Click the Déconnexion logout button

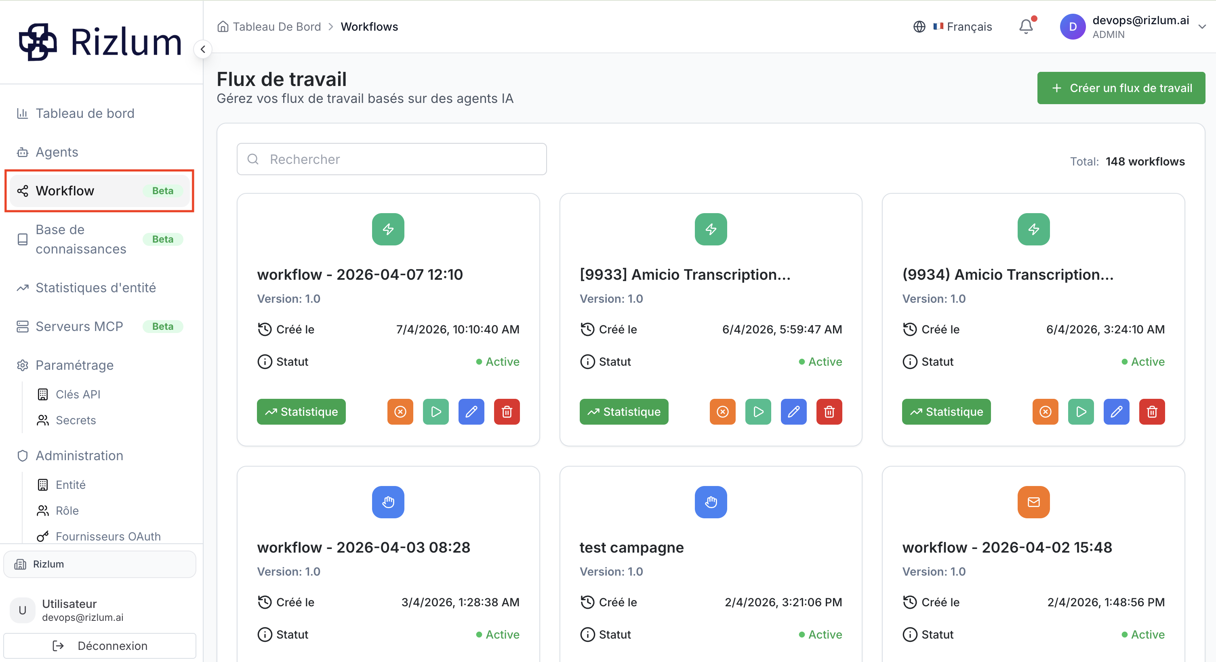[99, 645]
